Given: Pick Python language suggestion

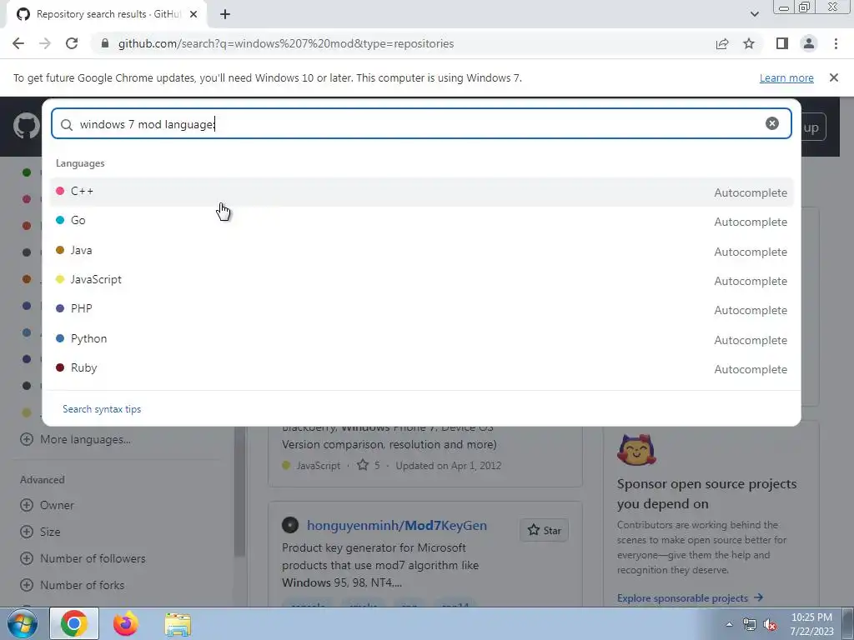Looking at the screenshot, I should coord(421,339).
